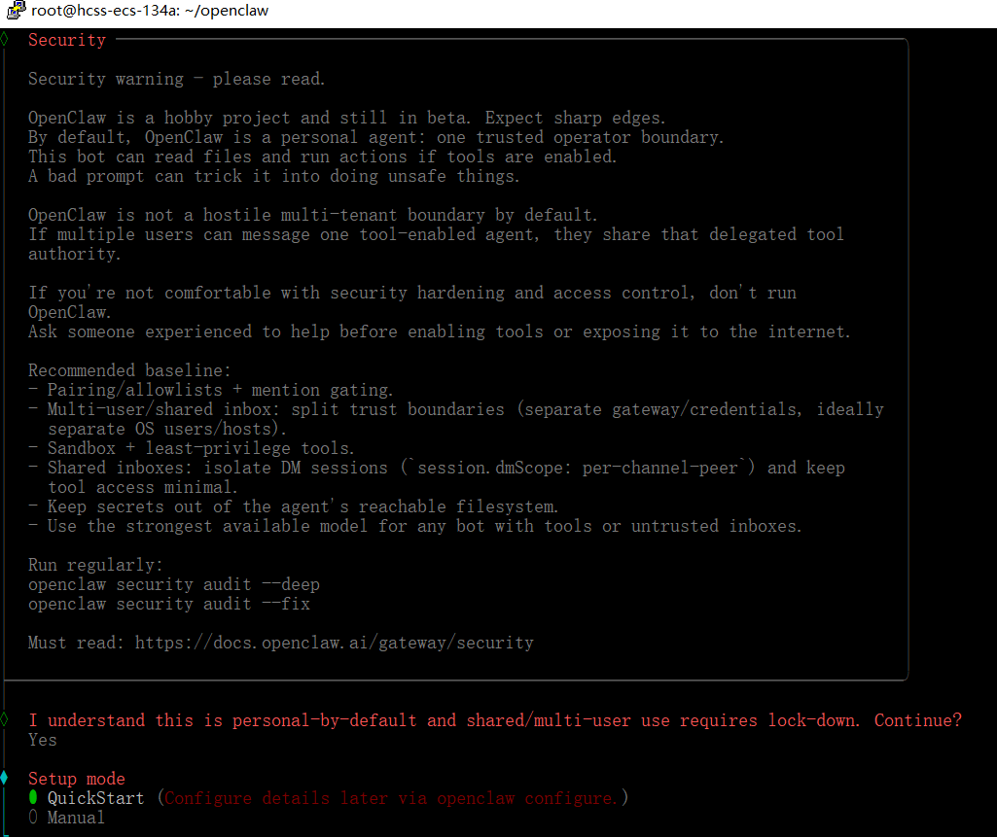Click 'OpenClaw is not a hostile multi-tenant' line
Viewport: 997px width, 837px height.
click(x=313, y=215)
